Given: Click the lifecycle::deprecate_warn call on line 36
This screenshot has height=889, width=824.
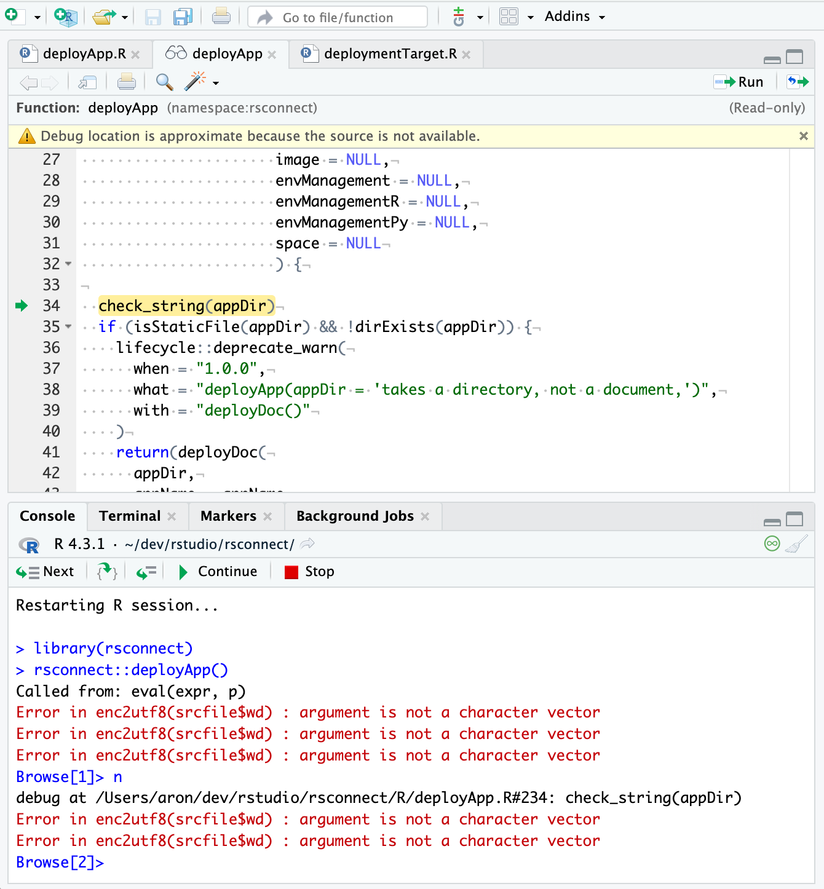Looking at the screenshot, I should pos(231,348).
